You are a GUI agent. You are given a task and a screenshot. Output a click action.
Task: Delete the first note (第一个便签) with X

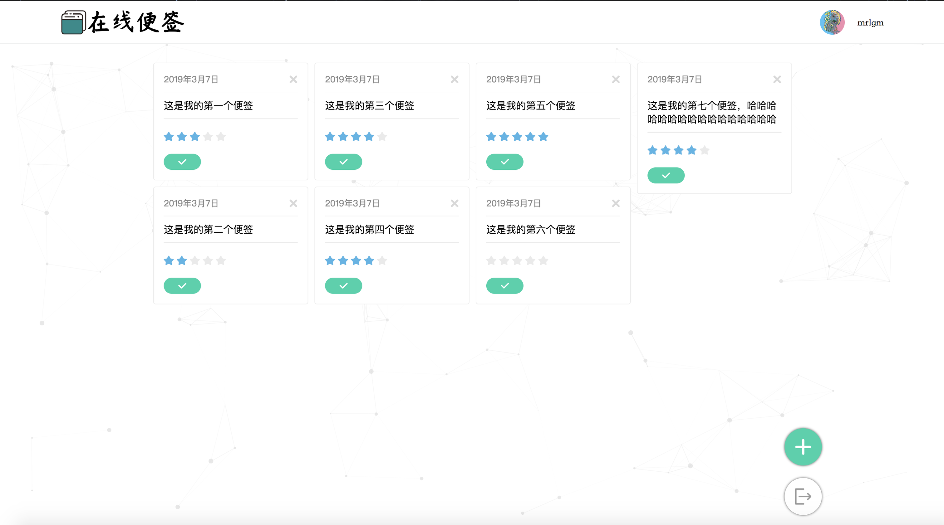pos(293,80)
